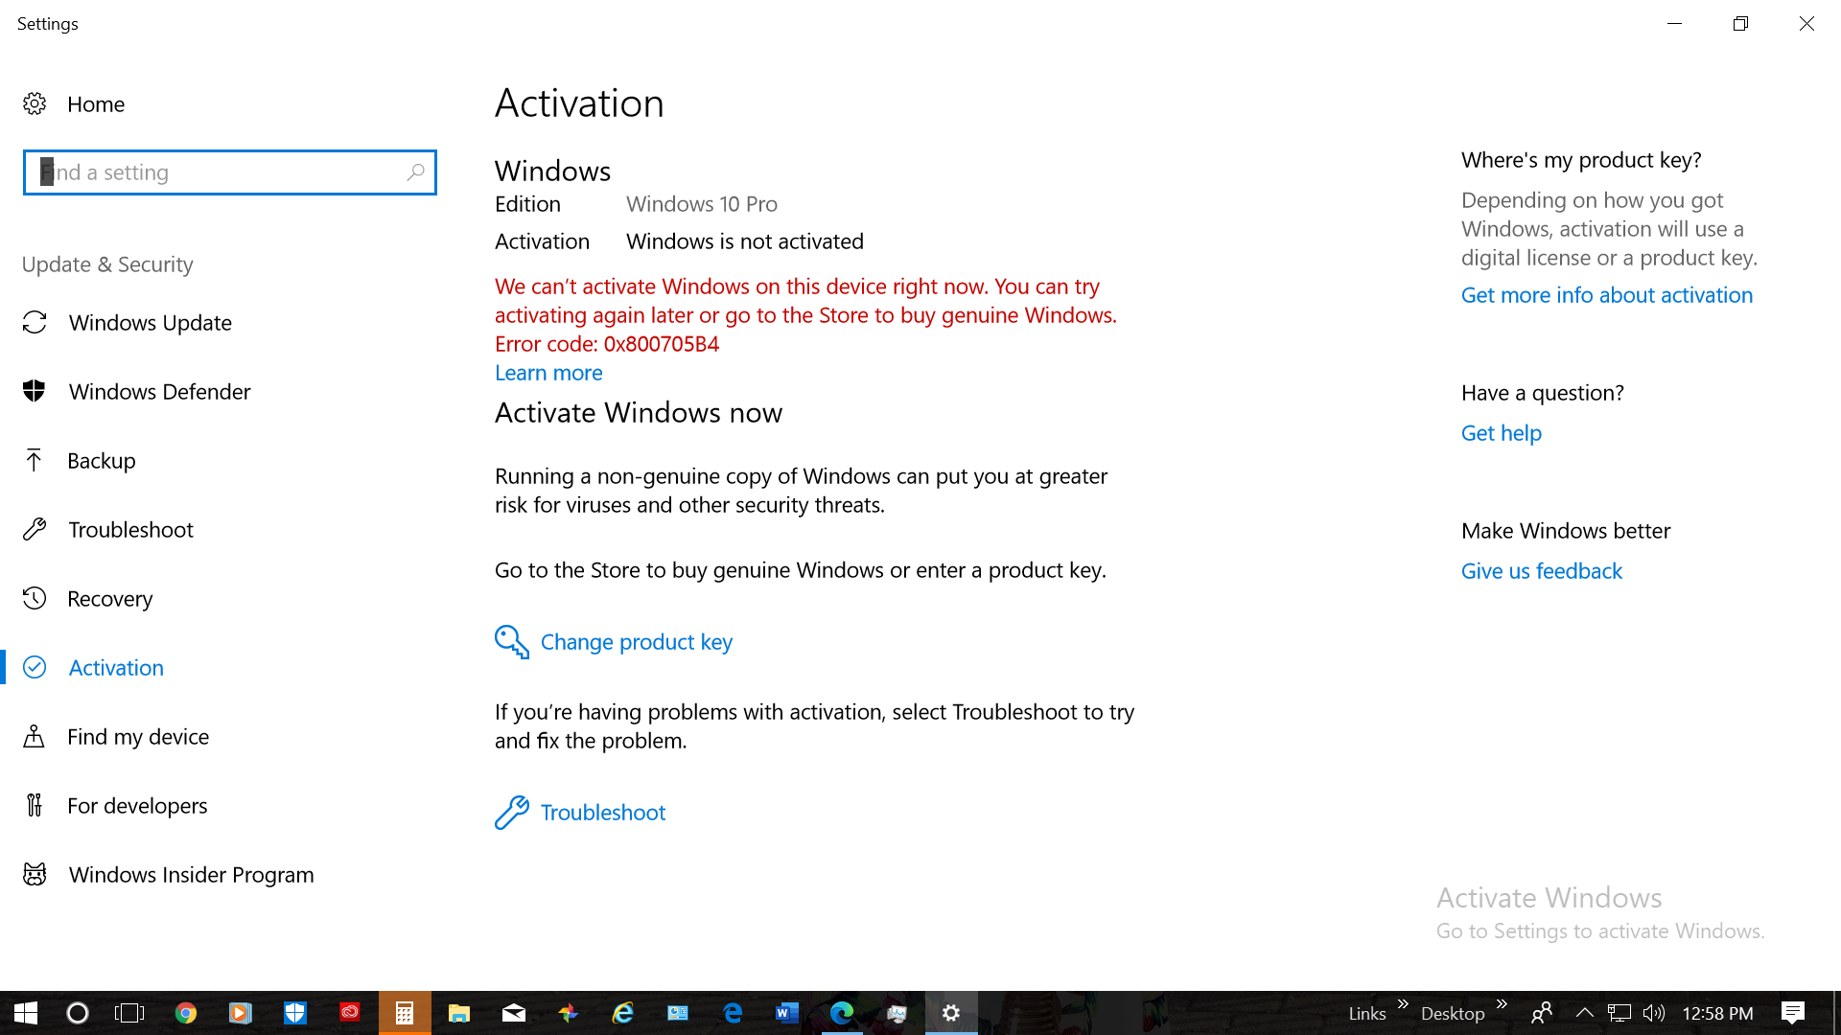This screenshot has height=1035, width=1841.
Task: Open Task View on the taskbar
Action: 129,1013
